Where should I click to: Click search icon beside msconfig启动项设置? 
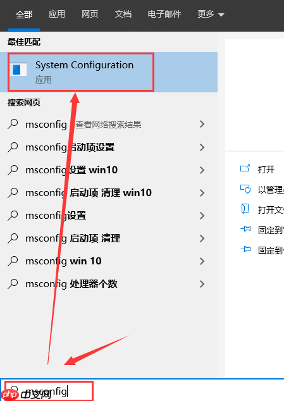[13, 147]
